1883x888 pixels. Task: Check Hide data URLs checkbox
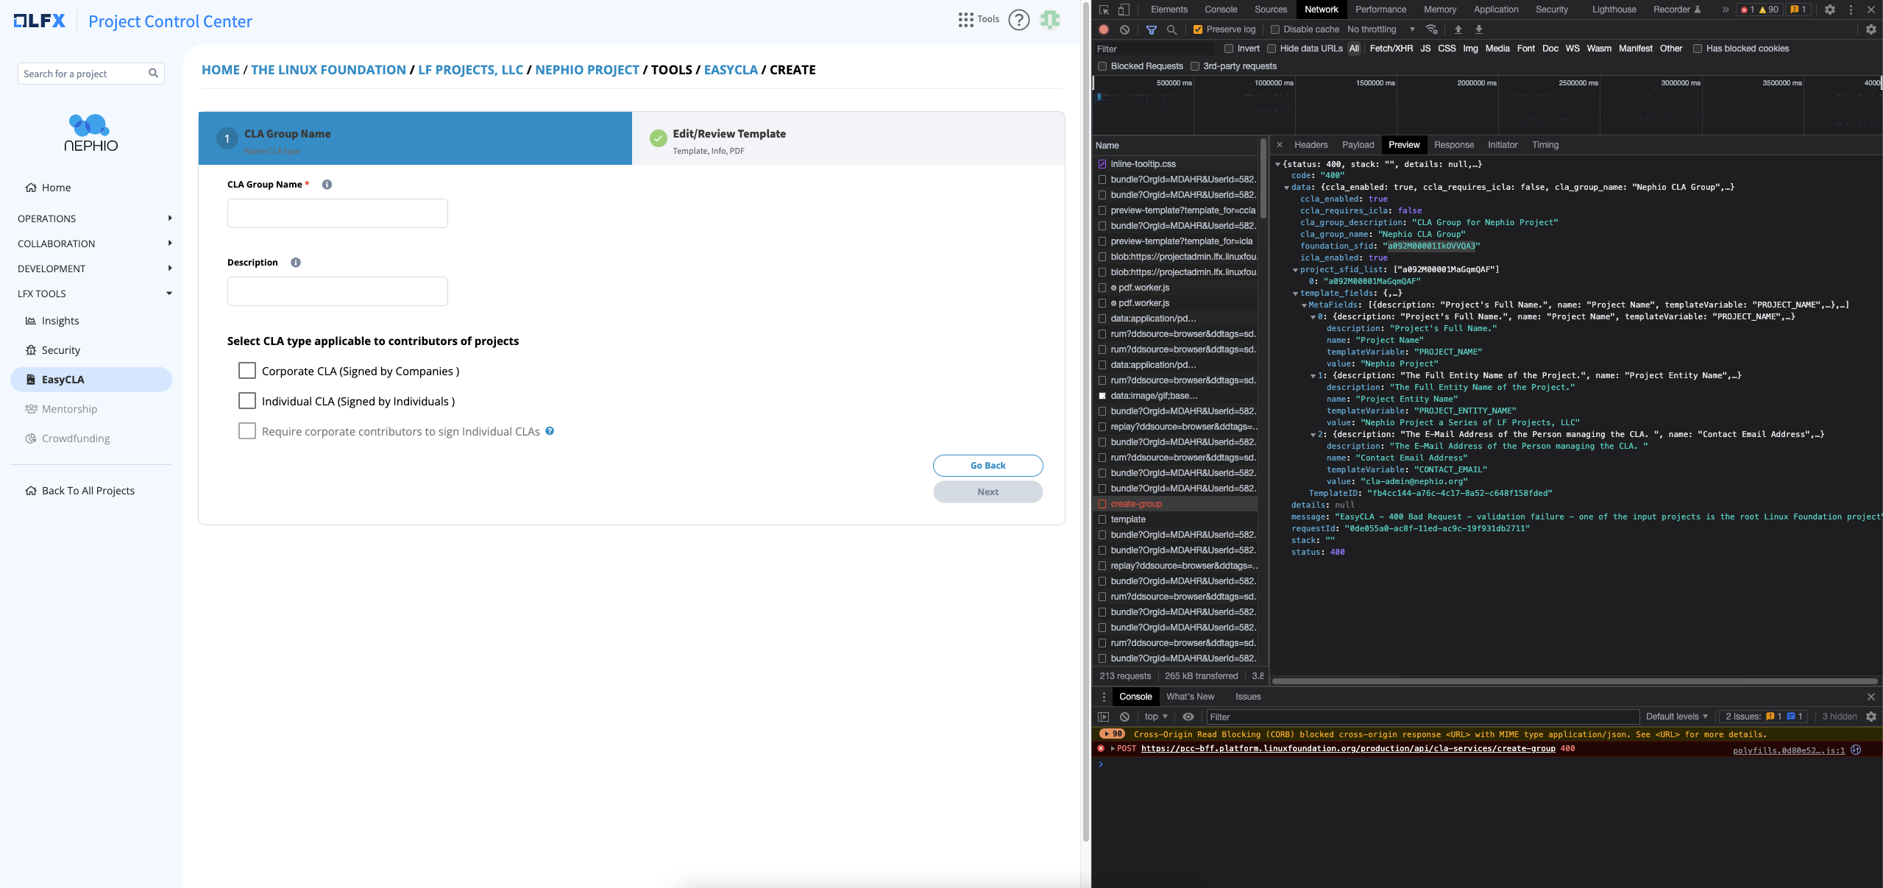point(1272,49)
